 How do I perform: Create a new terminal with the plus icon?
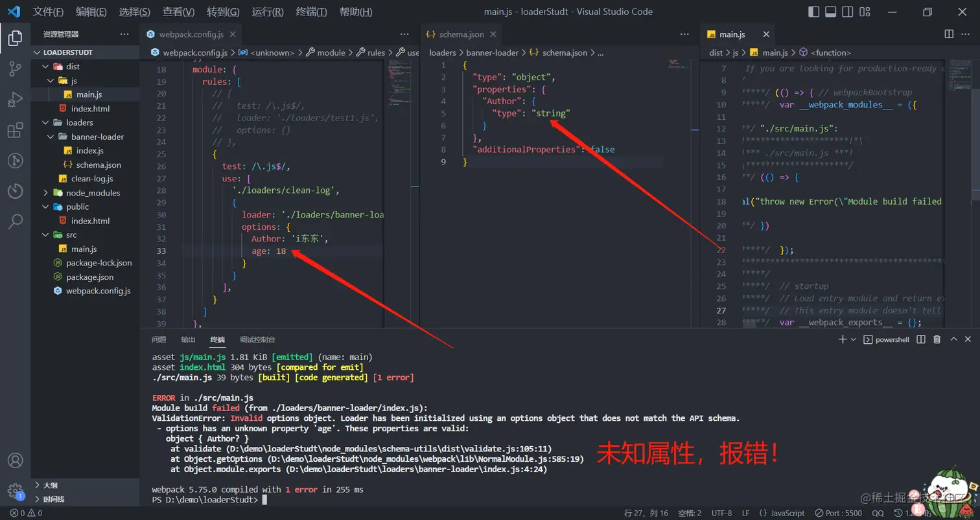(x=843, y=339)
